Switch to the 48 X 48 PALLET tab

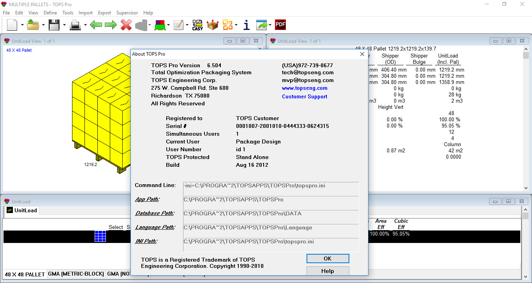pos(25,274)
